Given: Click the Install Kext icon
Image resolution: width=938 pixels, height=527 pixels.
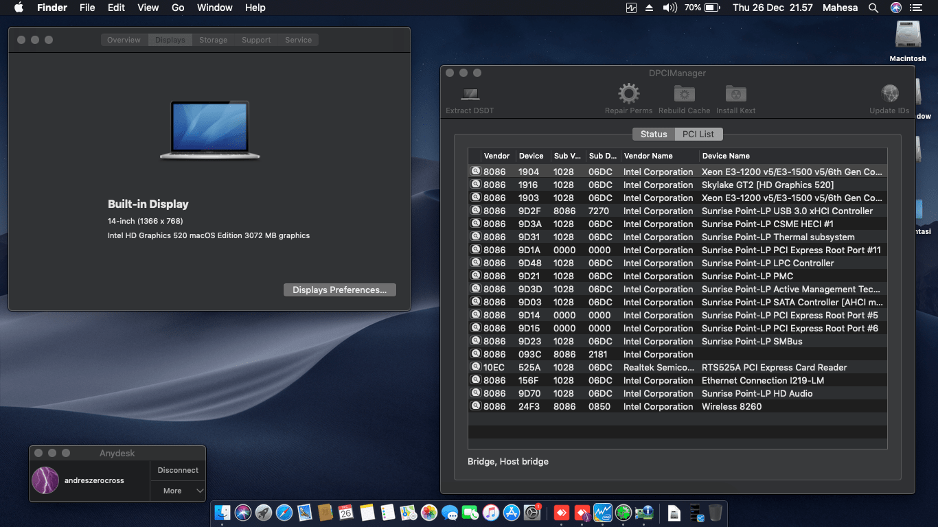Looking at the screenshot, I should point(735,94).
